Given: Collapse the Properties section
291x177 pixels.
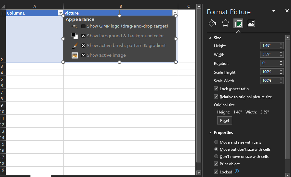Looking at the screenshot, I should (210, 133).
